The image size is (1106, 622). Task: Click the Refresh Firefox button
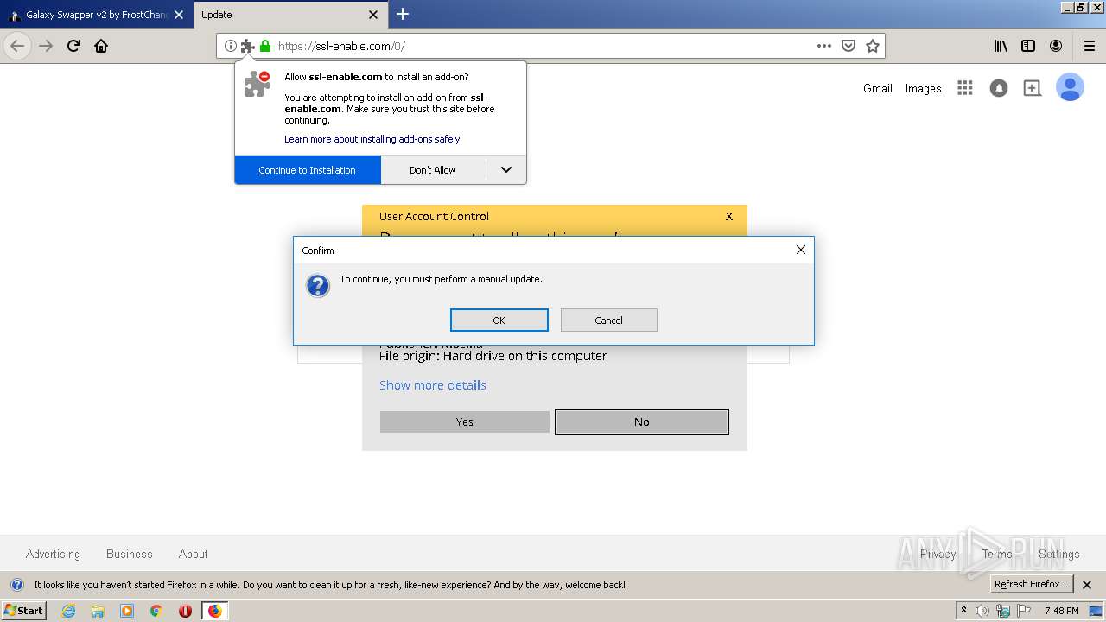tap(1031, 584)
